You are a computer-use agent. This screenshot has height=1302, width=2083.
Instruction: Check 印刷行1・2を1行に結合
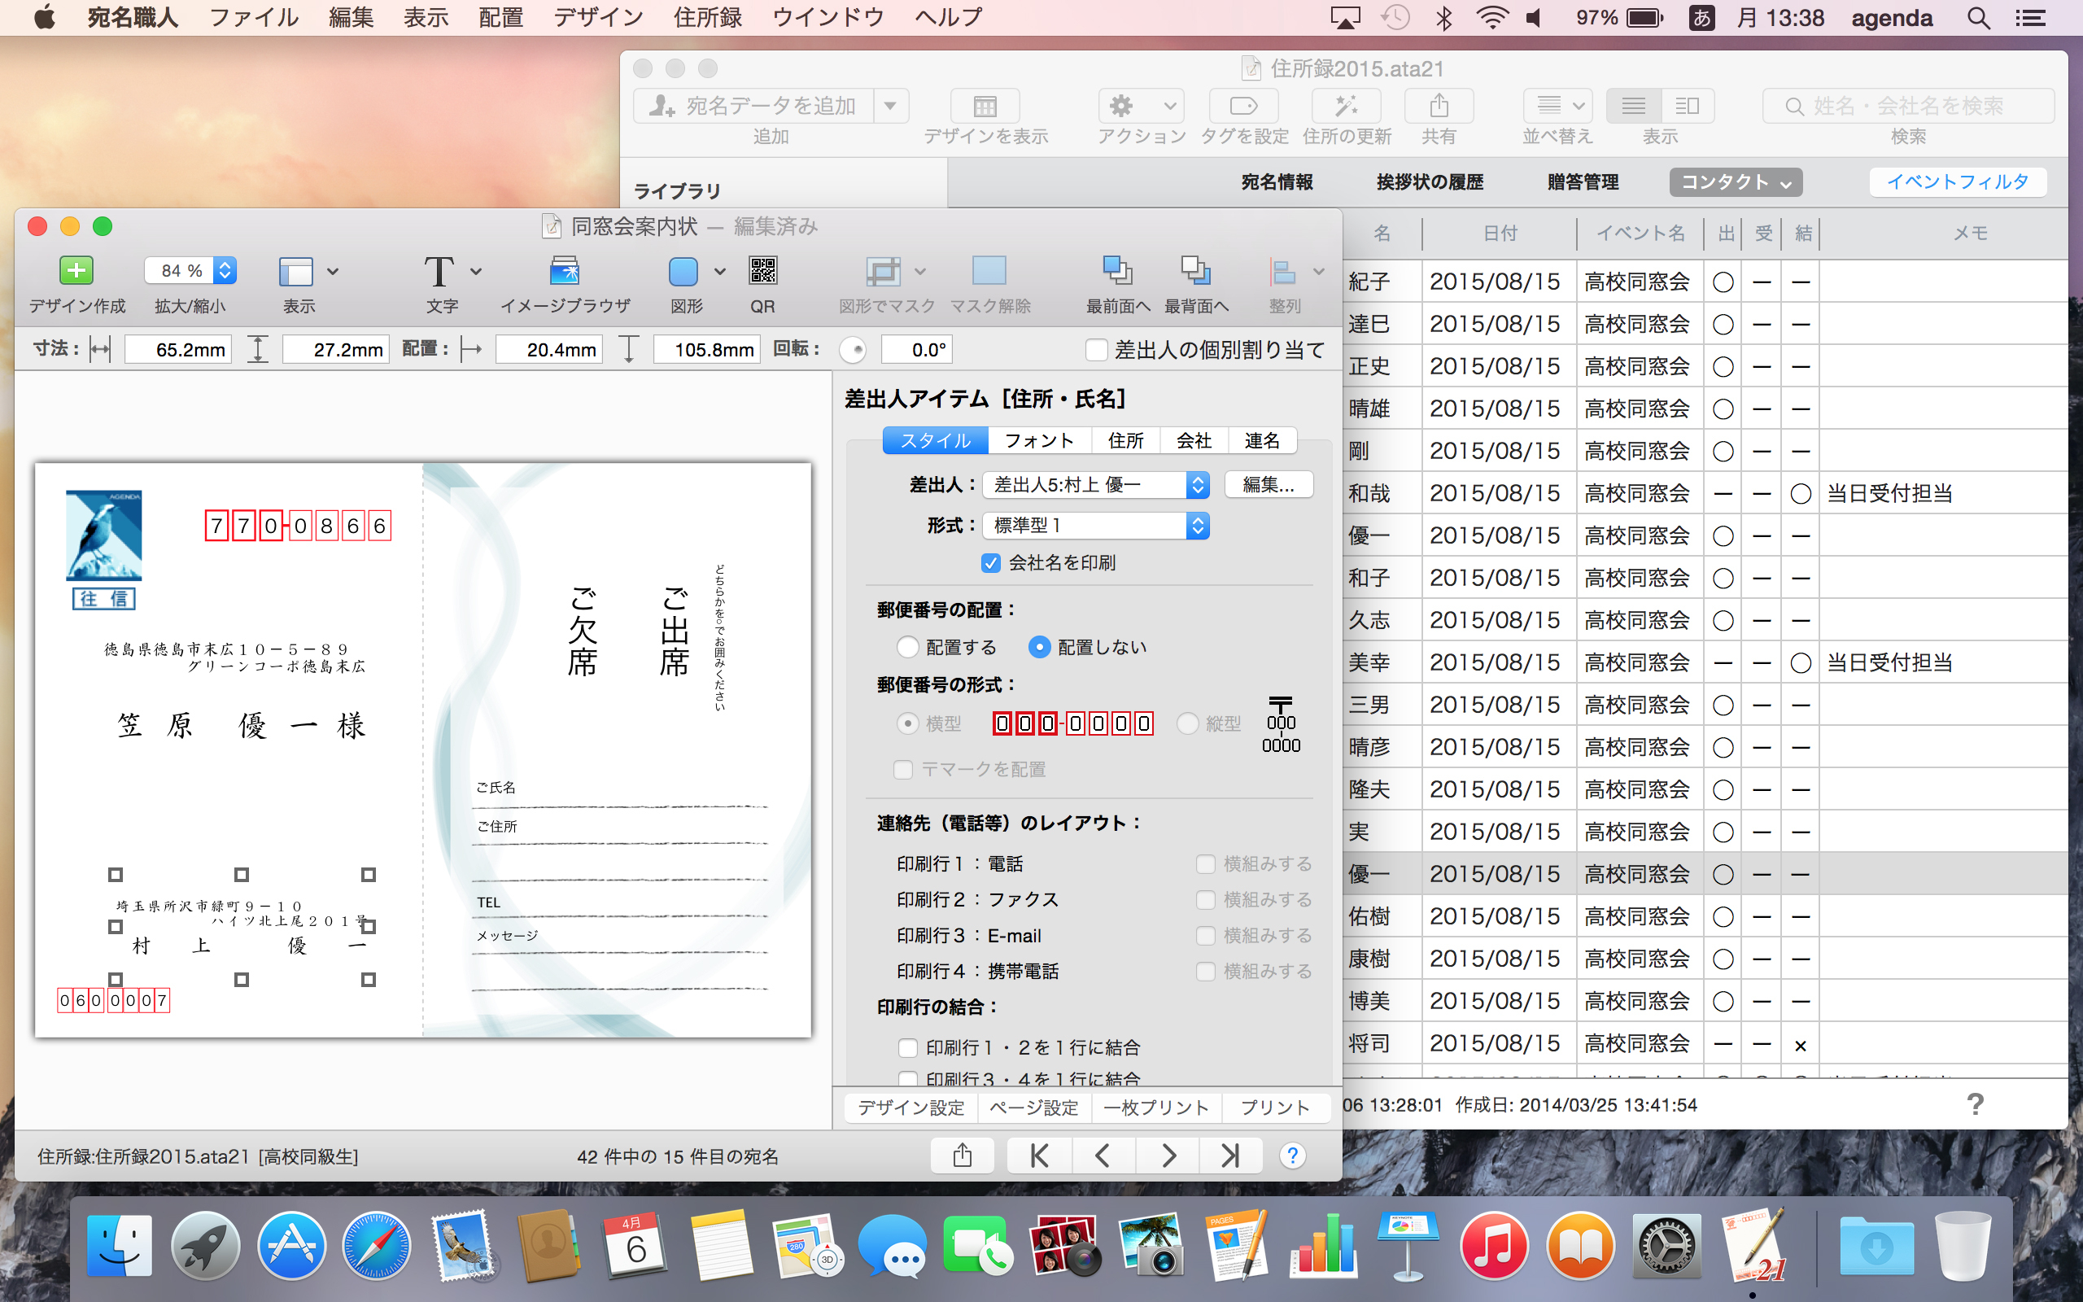tap(907, 1047)
